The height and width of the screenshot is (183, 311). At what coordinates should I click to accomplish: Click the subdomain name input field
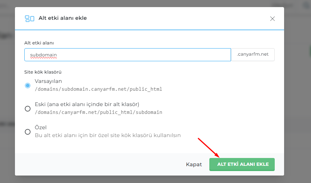tap(127, 55)
